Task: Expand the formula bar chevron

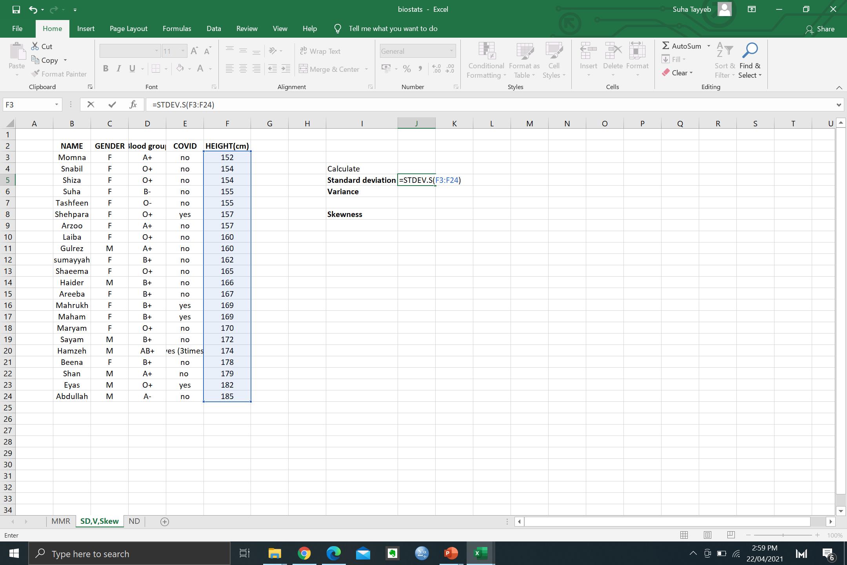Action: tap(838, 105)
